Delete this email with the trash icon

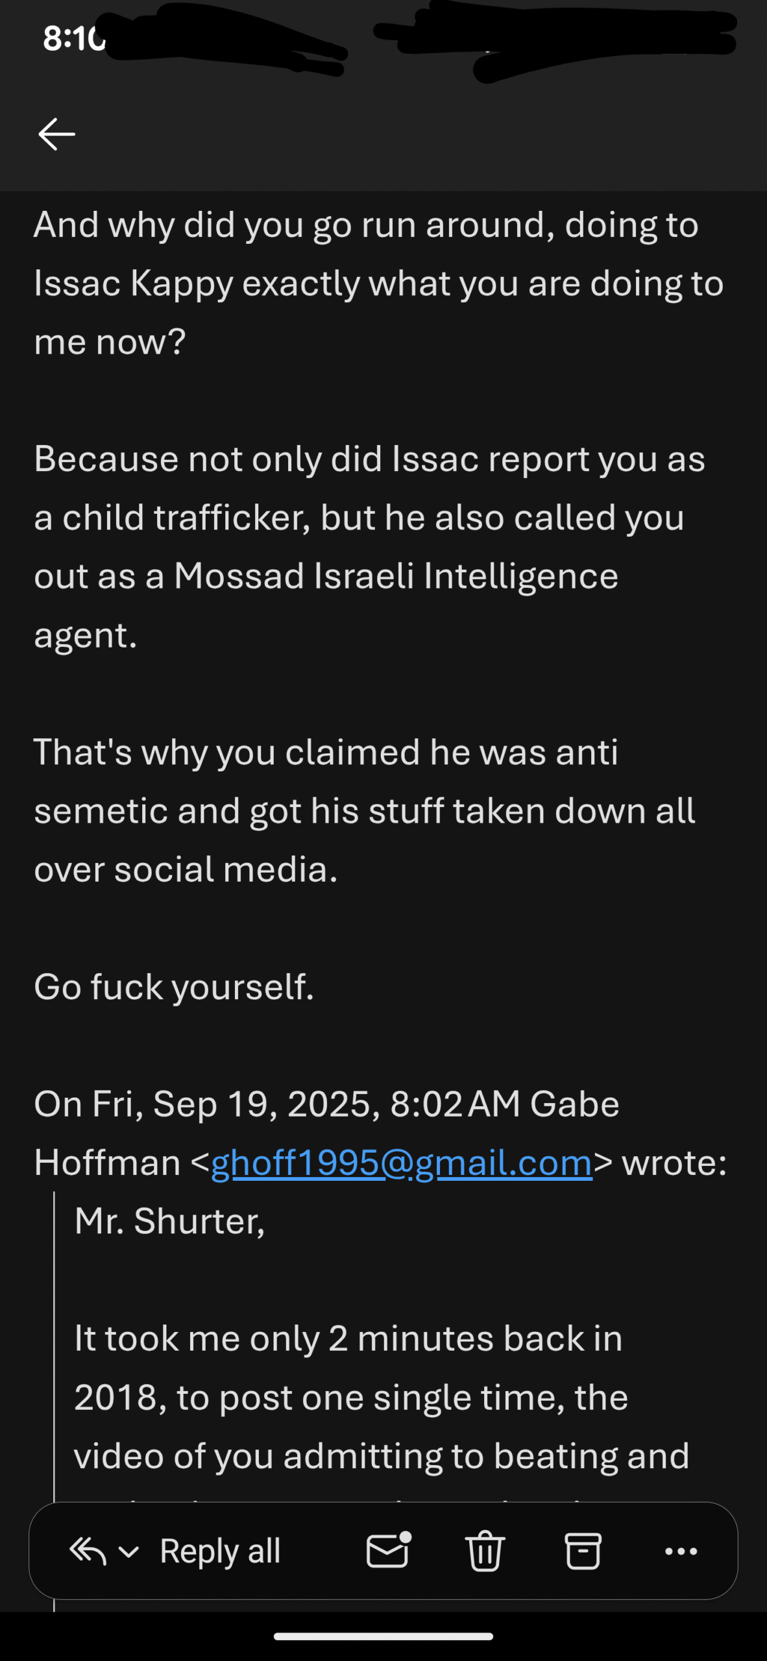(485, 1551)
